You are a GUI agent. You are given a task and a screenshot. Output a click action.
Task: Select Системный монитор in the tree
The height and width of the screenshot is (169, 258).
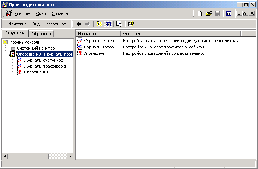36,48
